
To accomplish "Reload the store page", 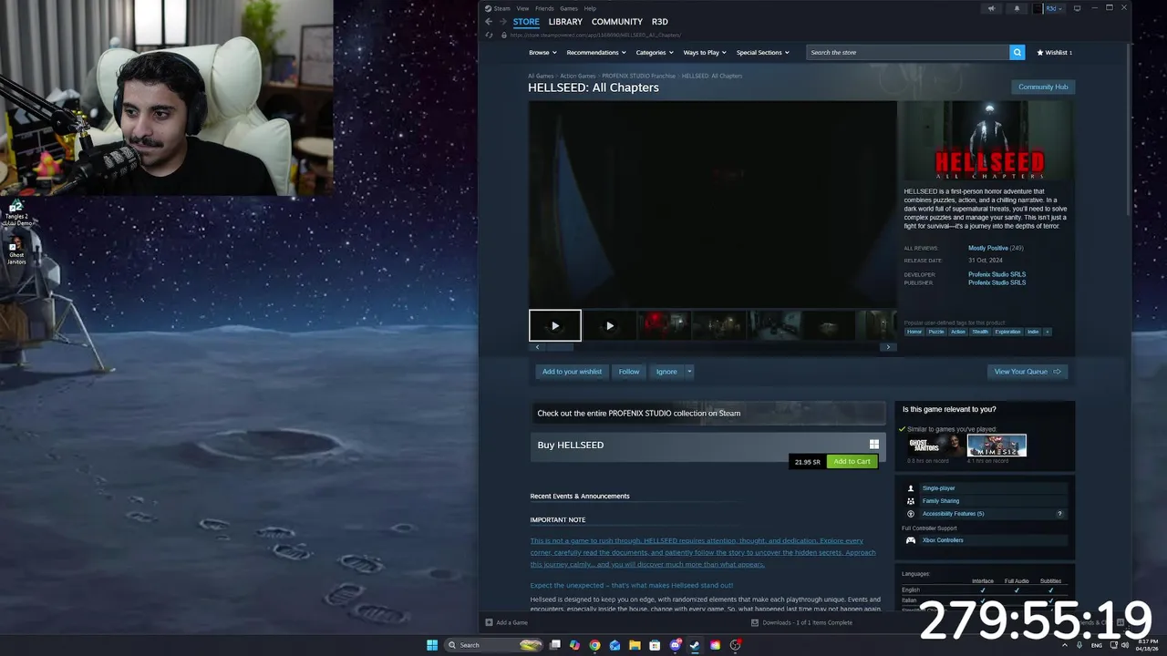I will (490, 36).
